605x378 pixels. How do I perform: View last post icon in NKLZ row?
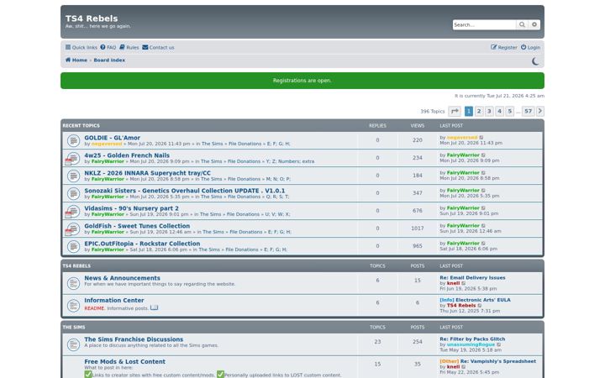(x=483, y=173)
